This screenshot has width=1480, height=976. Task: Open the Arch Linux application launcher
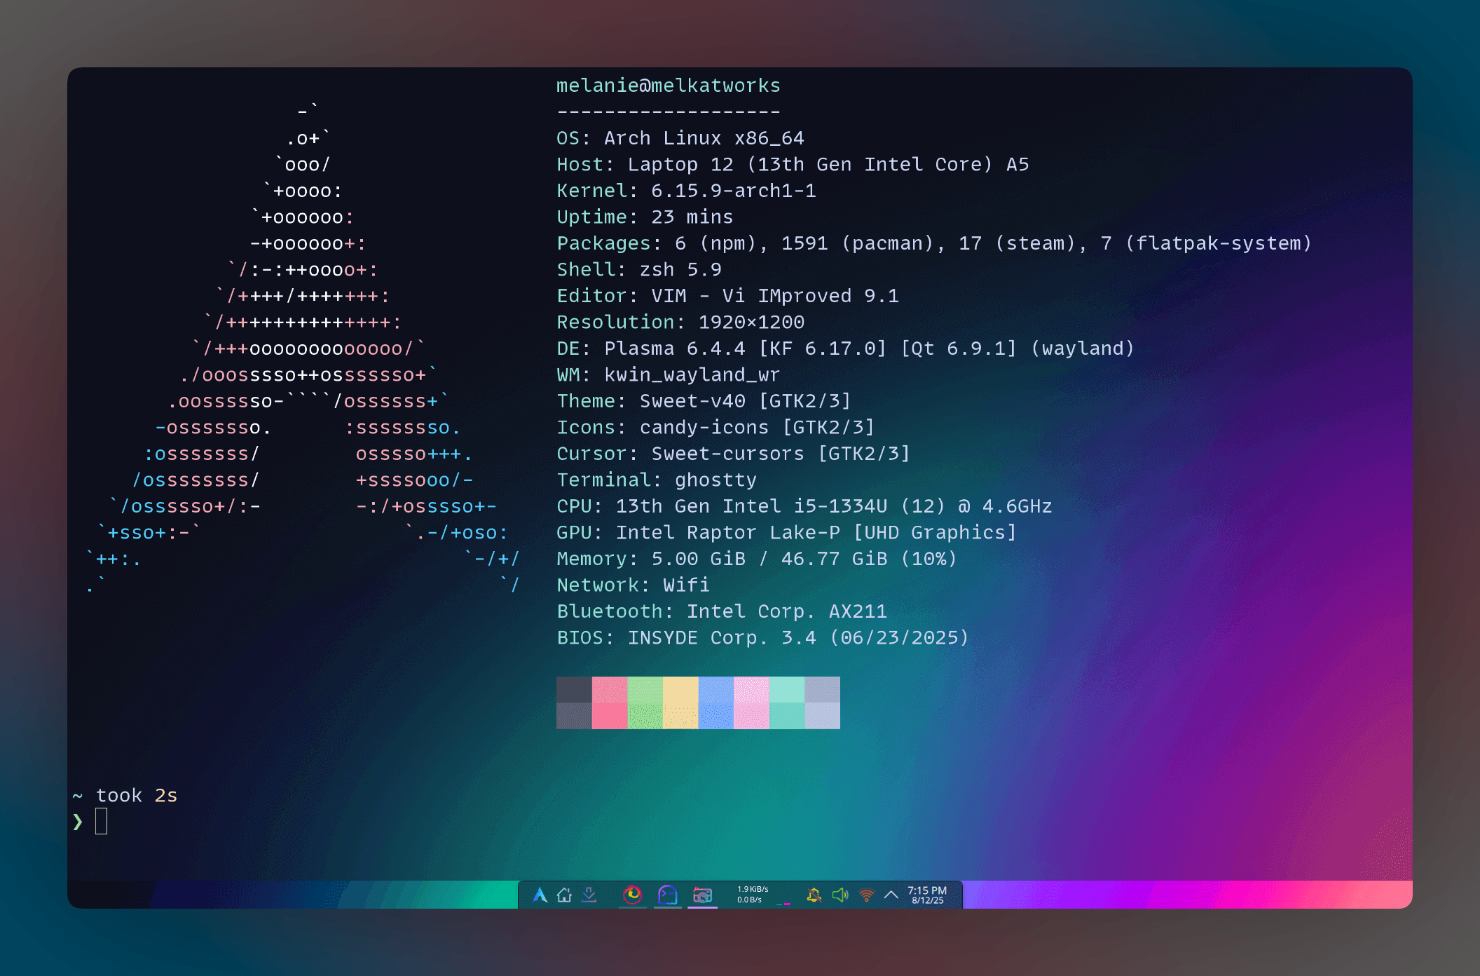tap(540, 895)
